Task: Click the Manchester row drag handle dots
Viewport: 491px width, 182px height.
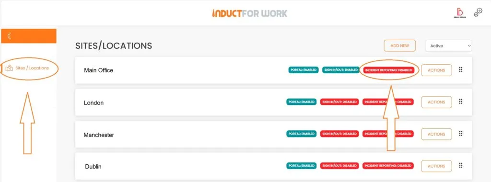Action: point(461,134)
